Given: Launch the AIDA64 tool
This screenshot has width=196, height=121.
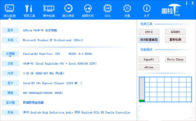Looking at the screenshot, I should 175,32.
